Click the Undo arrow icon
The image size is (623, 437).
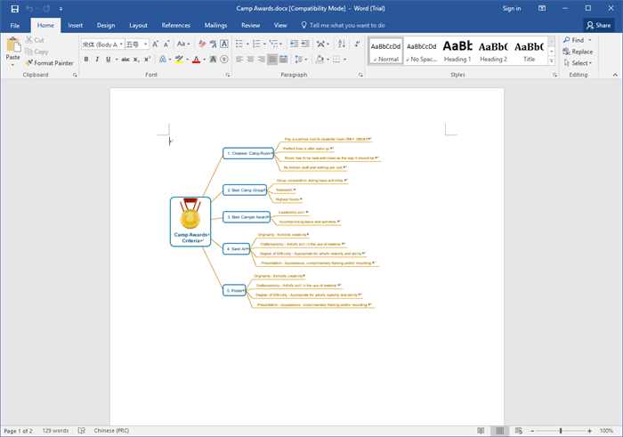(29, 9)
